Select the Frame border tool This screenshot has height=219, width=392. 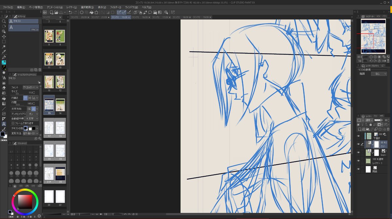[x=4, y=114]
